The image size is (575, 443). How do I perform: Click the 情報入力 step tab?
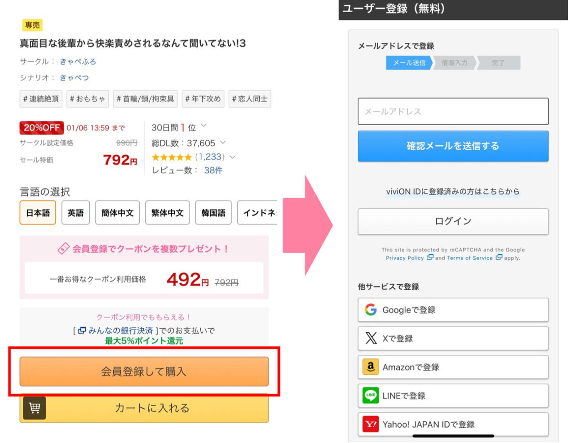[x=455, y=63]
